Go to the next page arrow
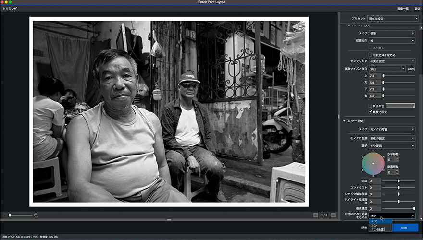Image resolution: width=423 pixels, height=240 pixels. (x=334, y=215)
